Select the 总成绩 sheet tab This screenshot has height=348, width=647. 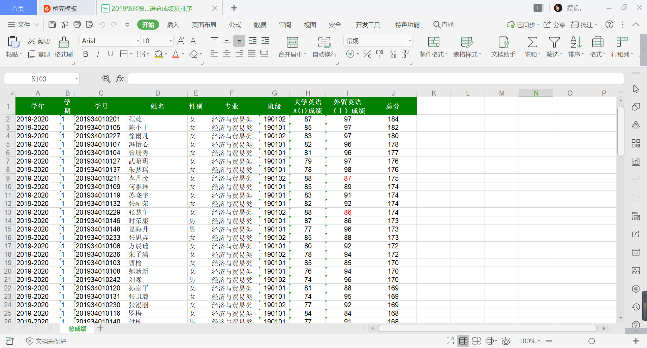pyautogui.click(x=78, y=328)
